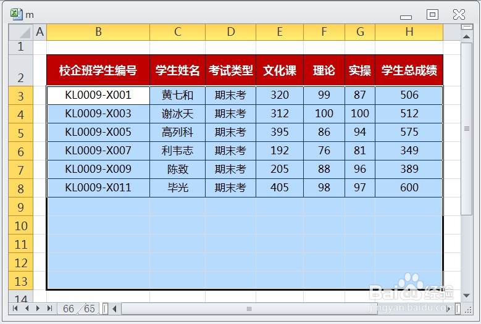Click header cell 理论
Image resolution: width=481 pixels, height=324 pixels.
pos(324,70)
